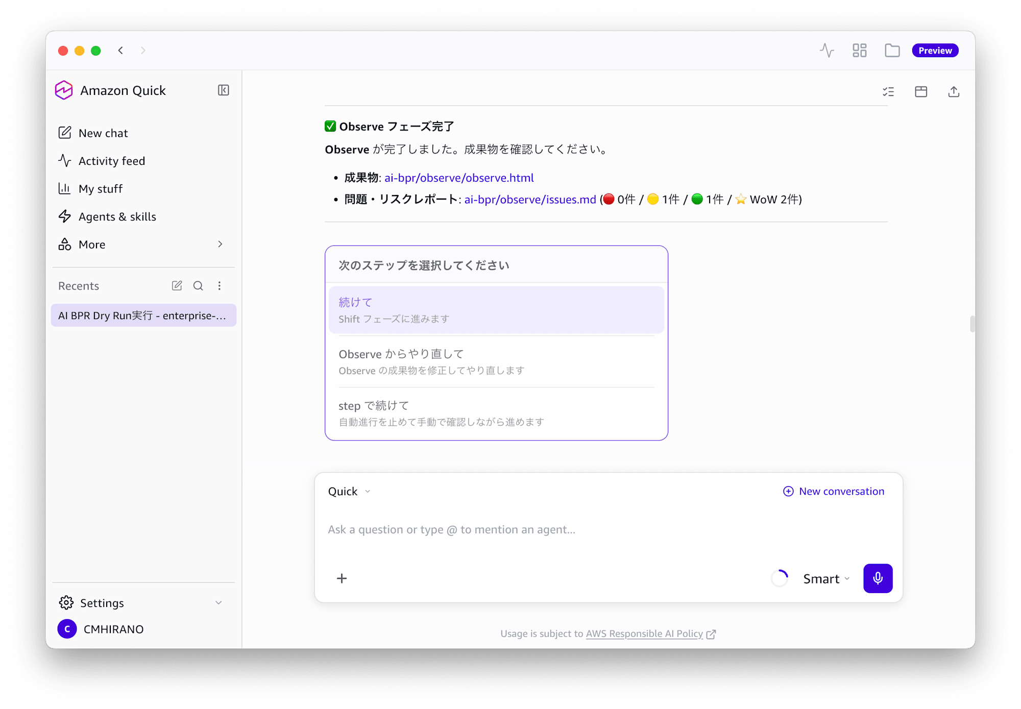
Task: Collapse the sidebar panel icon
Action: (x=223, y=90)
